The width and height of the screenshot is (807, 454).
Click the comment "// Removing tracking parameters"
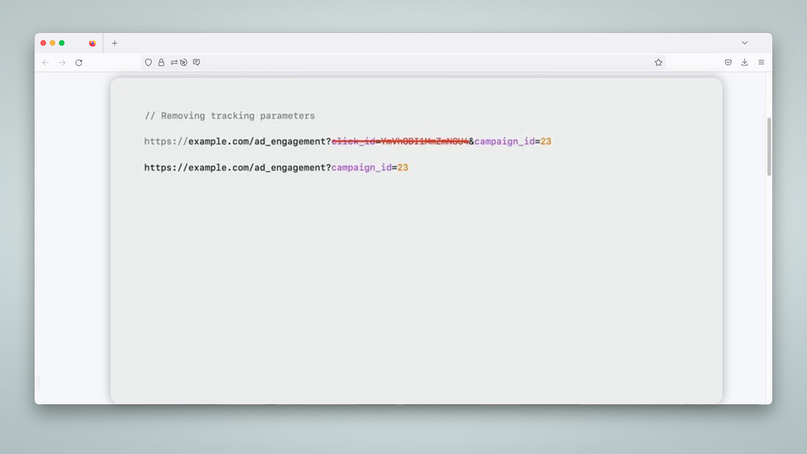(229, 116)
